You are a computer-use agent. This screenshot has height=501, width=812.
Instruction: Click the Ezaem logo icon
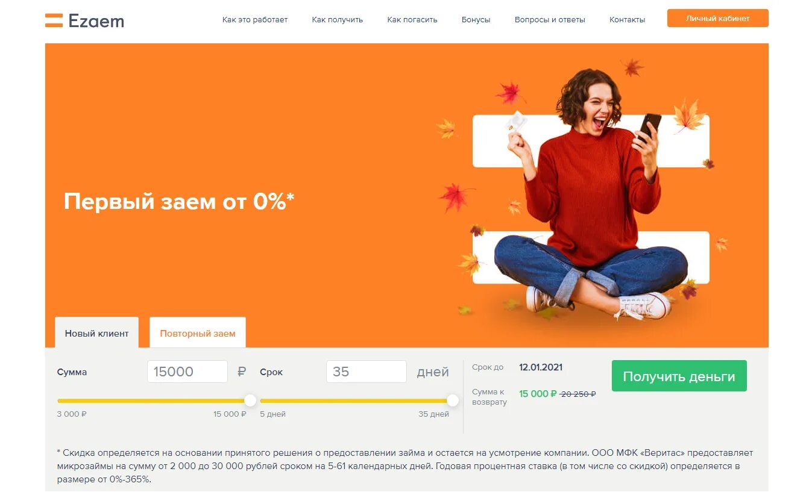(54, 20)
